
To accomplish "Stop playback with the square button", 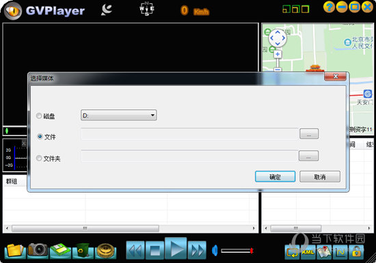I will (x=155, y=250).
